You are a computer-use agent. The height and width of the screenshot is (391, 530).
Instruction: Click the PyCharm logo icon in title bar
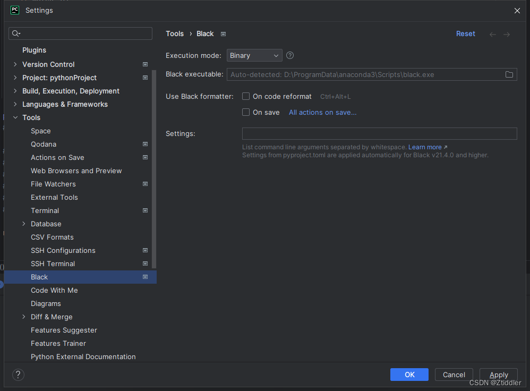14,10
